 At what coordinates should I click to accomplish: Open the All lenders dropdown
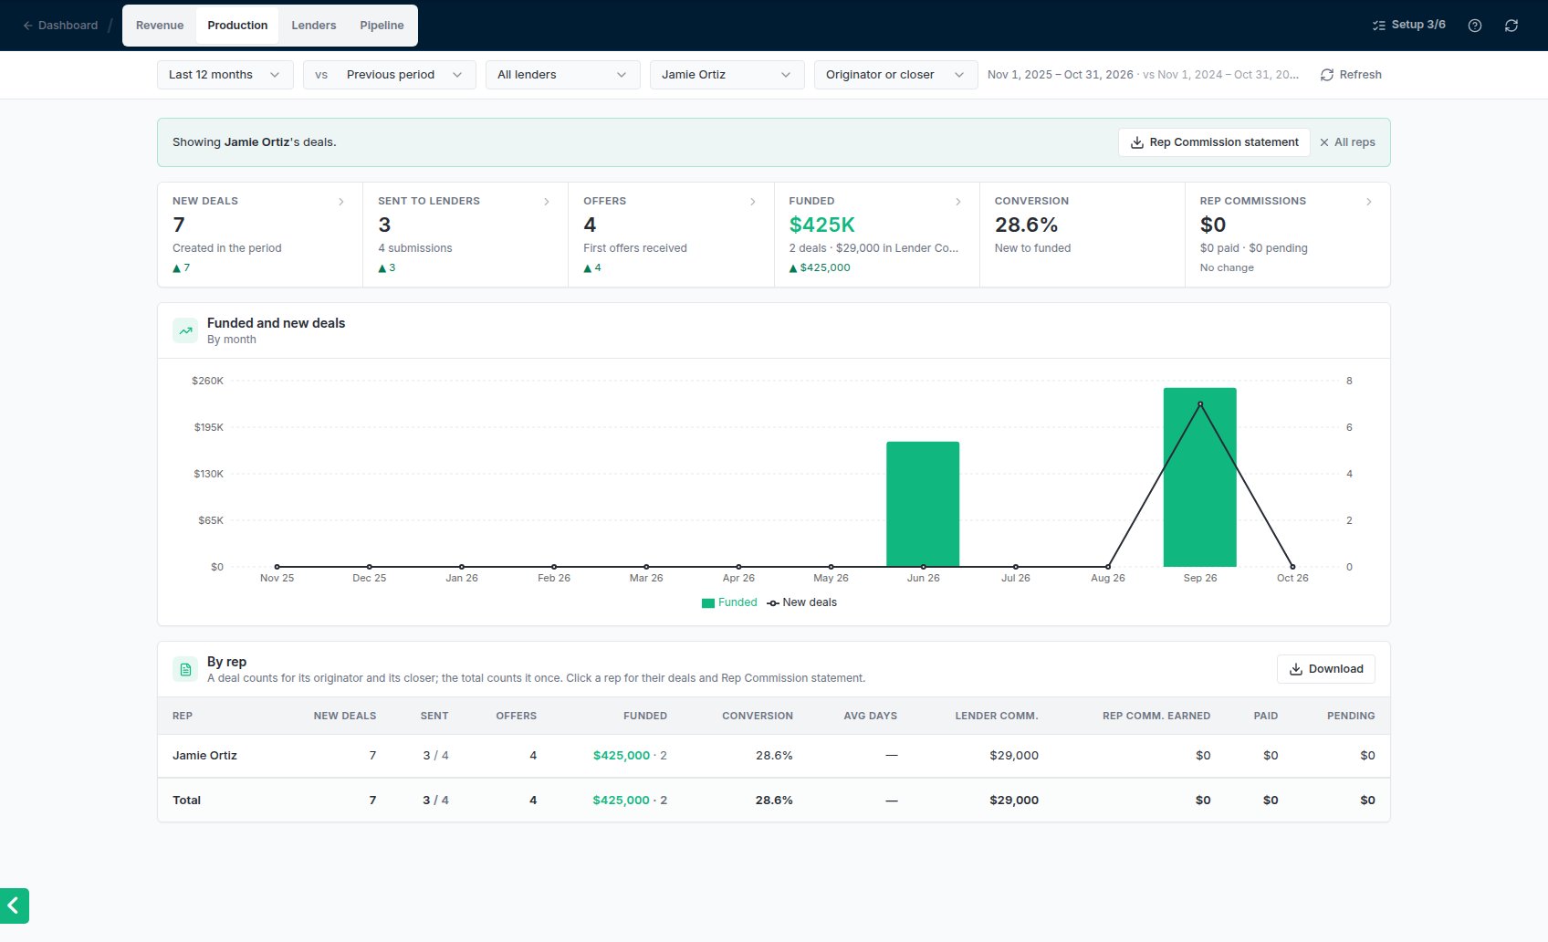tap(563, 75)
